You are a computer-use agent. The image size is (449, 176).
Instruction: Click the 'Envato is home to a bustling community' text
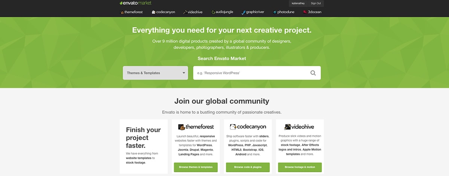point(222,112)
